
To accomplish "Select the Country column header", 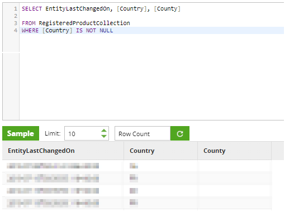I will 160,151.
